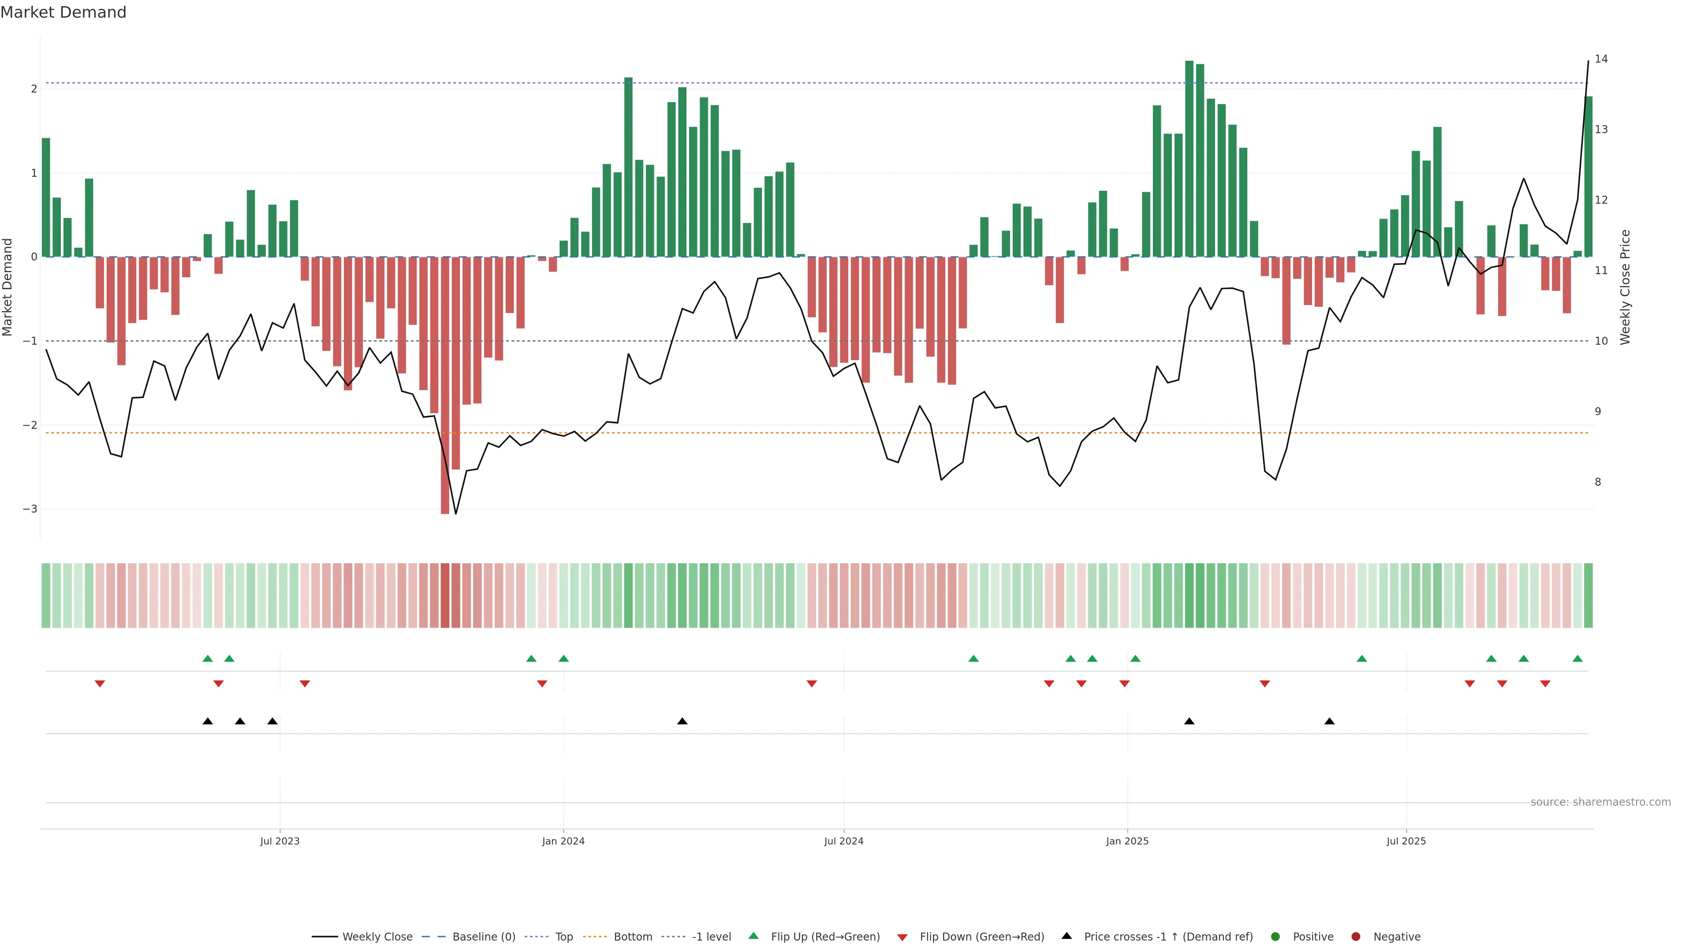Screen dimensions: 1693x952
Task: Click the -1 level legend entry
Action: pyautogui.click(x=711, y=937)
